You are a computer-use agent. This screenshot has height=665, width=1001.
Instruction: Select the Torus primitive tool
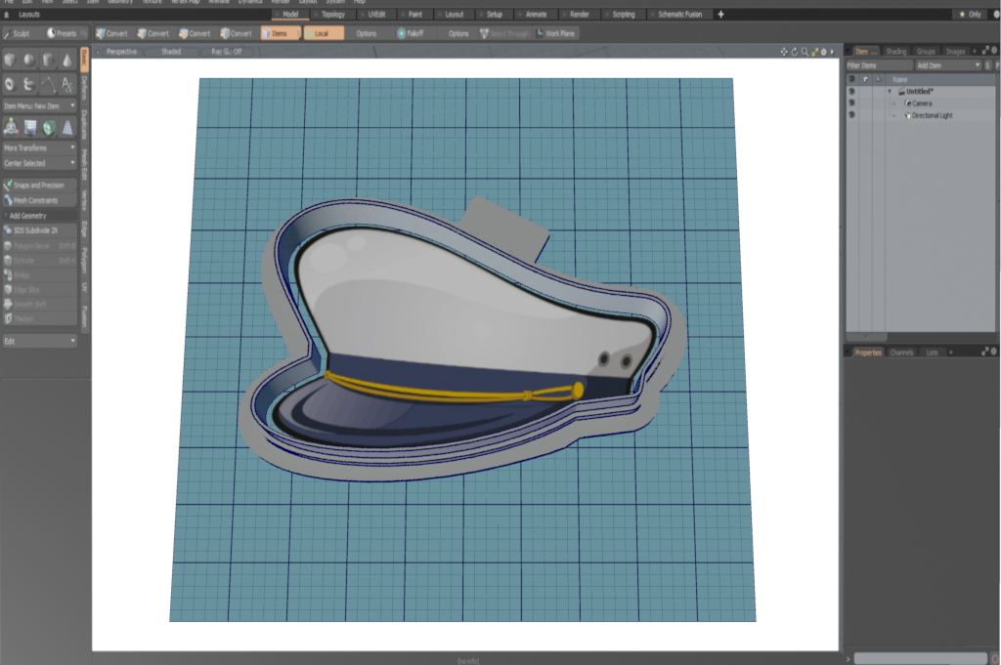coord(10,85)
